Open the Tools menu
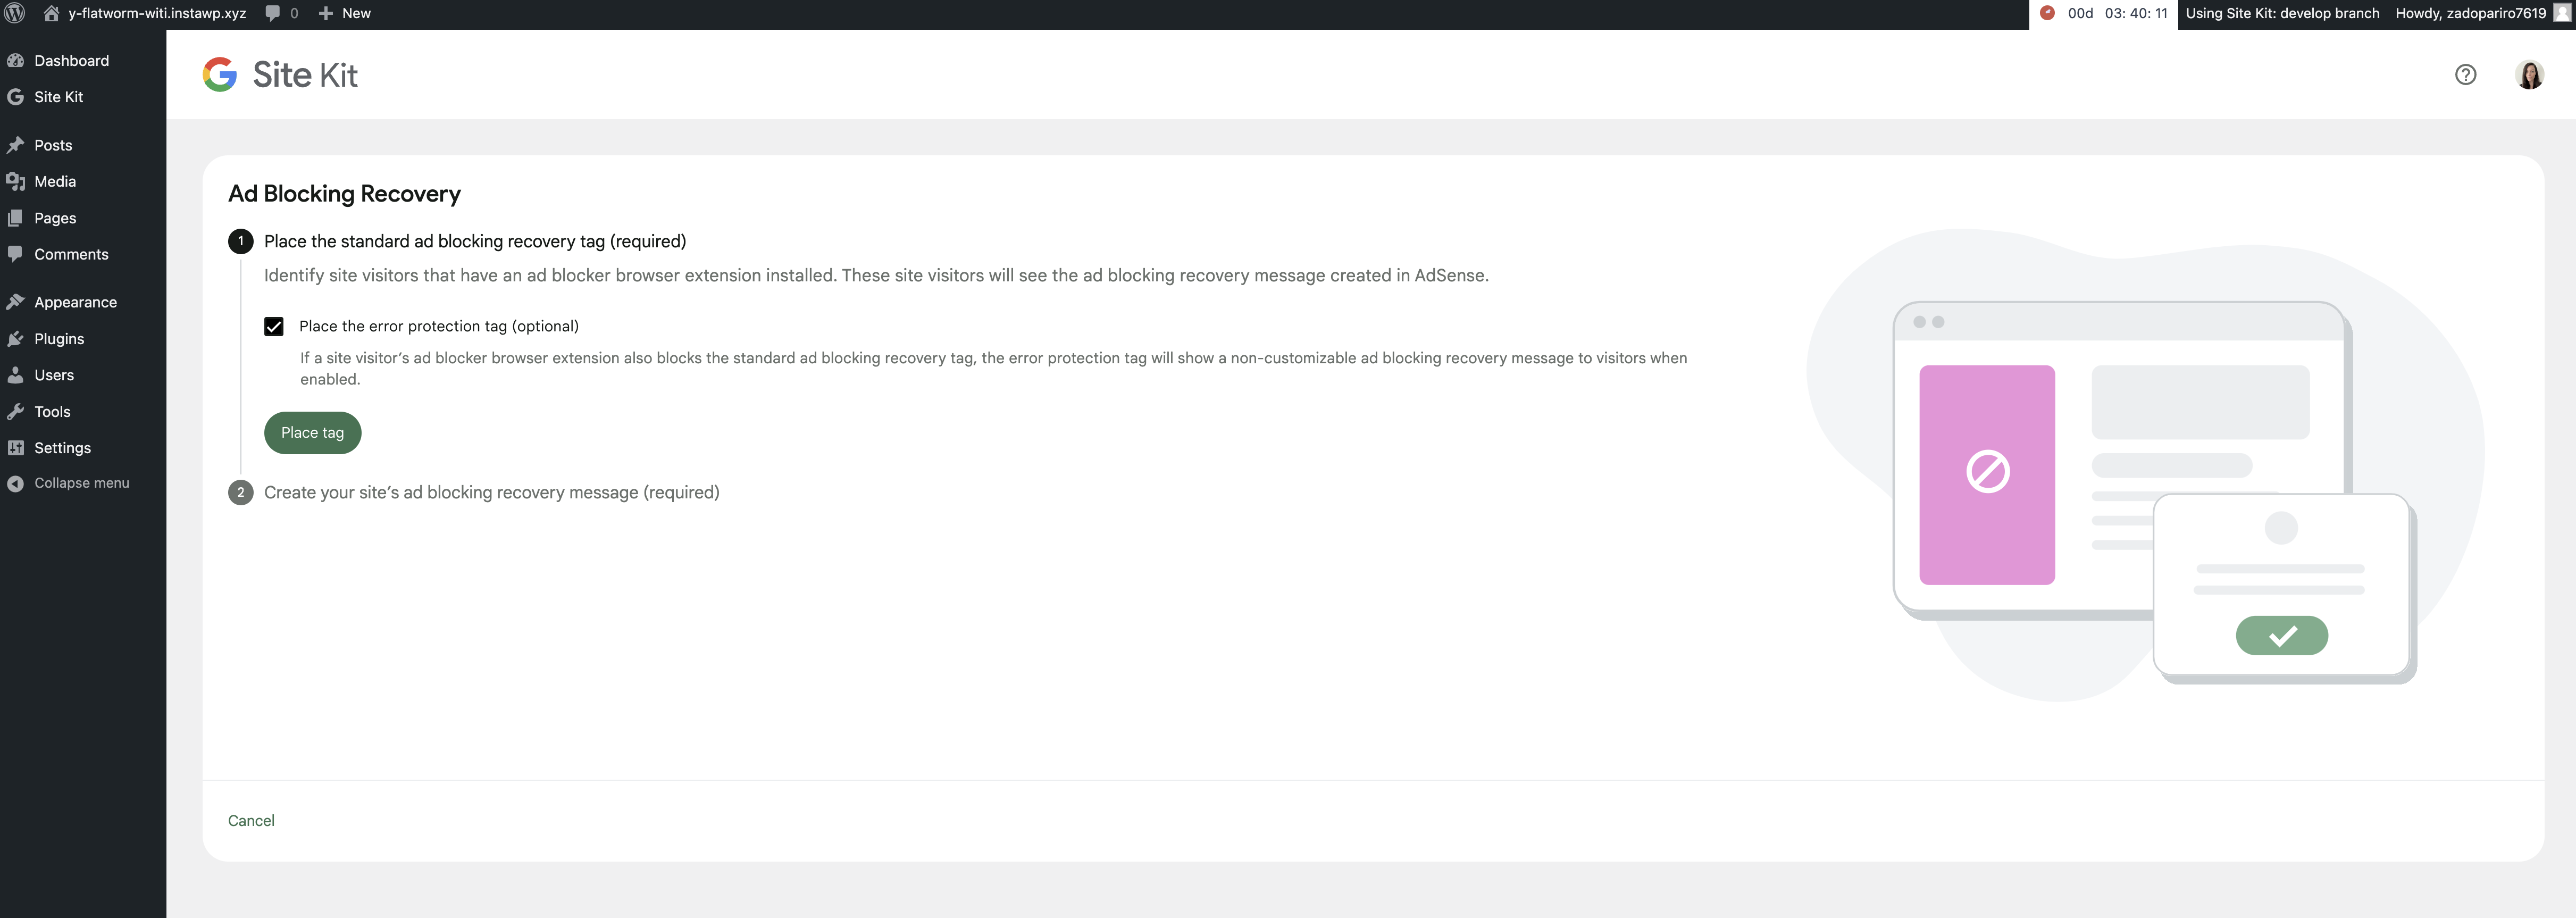This screenshot has height=918, width=2576. point(52,411)
